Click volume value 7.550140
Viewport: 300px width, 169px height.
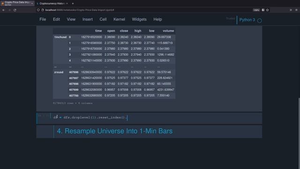[x=163, y=95]
